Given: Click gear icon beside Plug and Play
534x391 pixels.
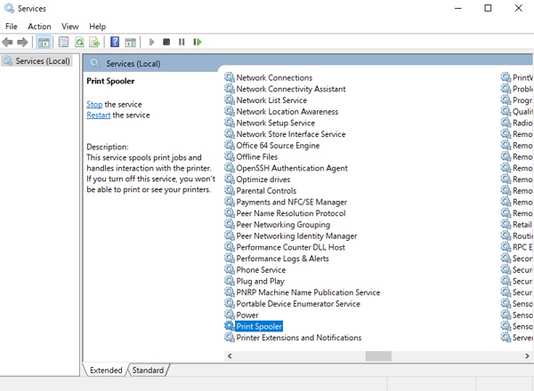Looking at the screenshot, I should (230, 281).
